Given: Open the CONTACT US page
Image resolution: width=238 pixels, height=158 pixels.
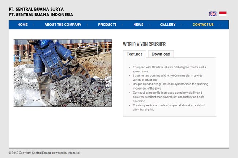Looking at the screenshot, I should pos(203,25).
